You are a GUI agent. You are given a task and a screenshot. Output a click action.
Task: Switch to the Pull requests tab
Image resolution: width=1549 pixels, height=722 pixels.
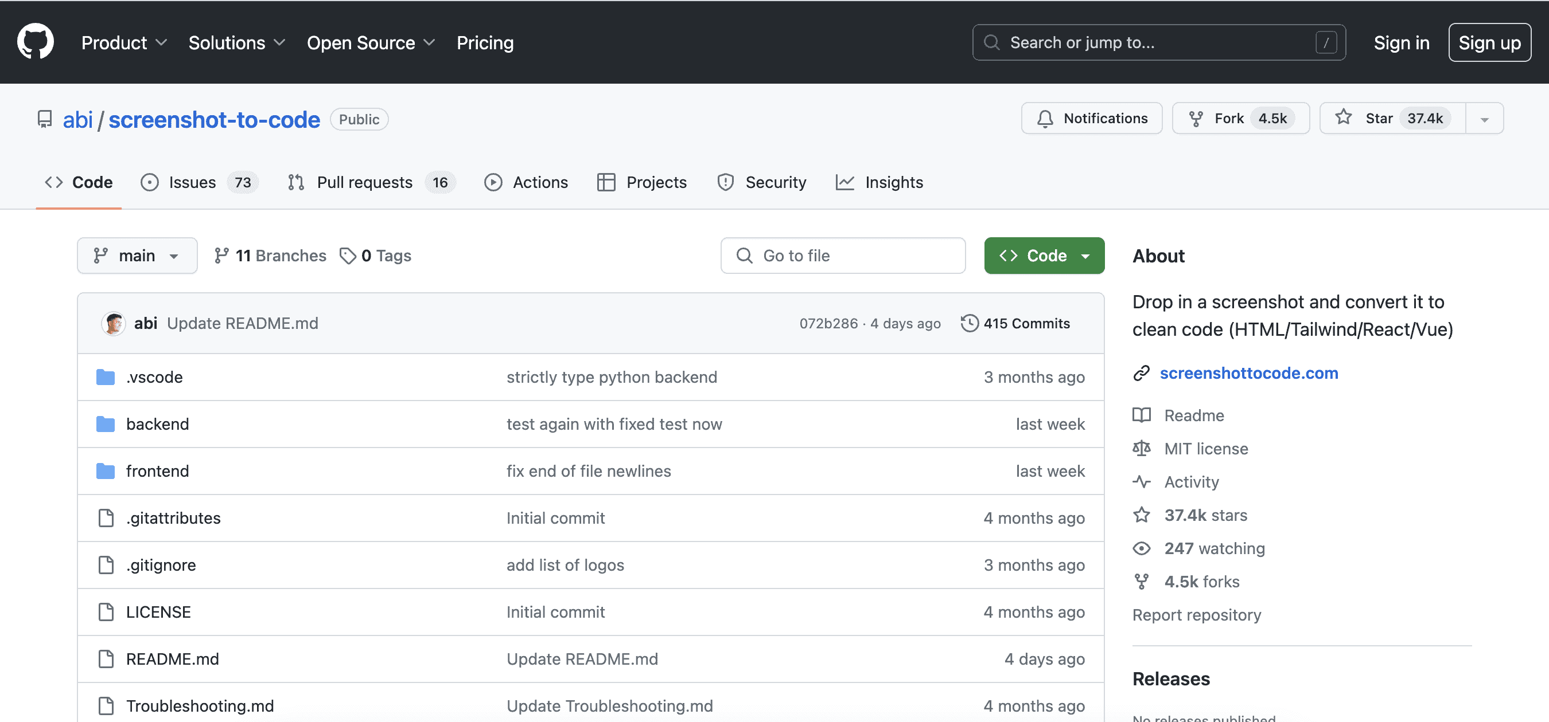[372, 183]
